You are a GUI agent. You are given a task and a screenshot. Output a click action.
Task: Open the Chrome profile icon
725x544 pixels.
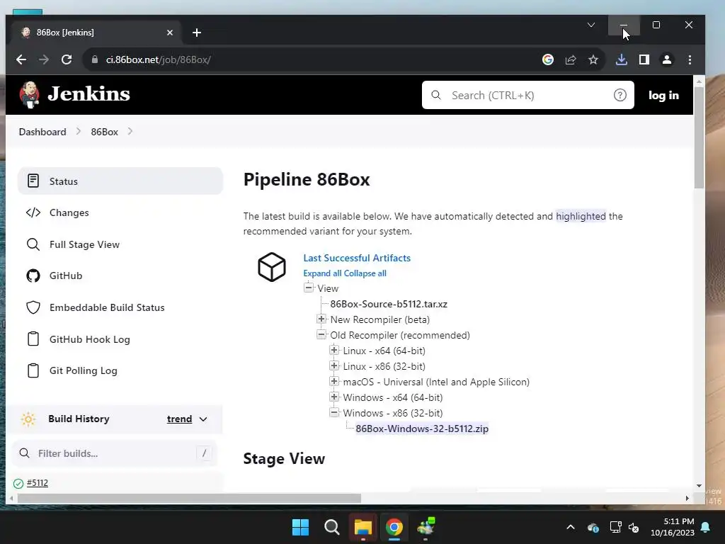pos(667,59)
